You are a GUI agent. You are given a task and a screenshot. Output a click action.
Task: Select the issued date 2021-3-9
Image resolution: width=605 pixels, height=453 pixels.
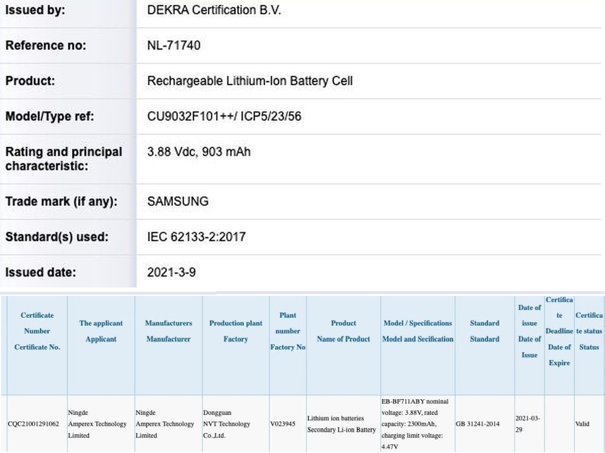tap(171, 272)
